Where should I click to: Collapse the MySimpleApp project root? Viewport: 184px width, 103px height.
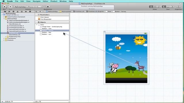coord(2,14)
